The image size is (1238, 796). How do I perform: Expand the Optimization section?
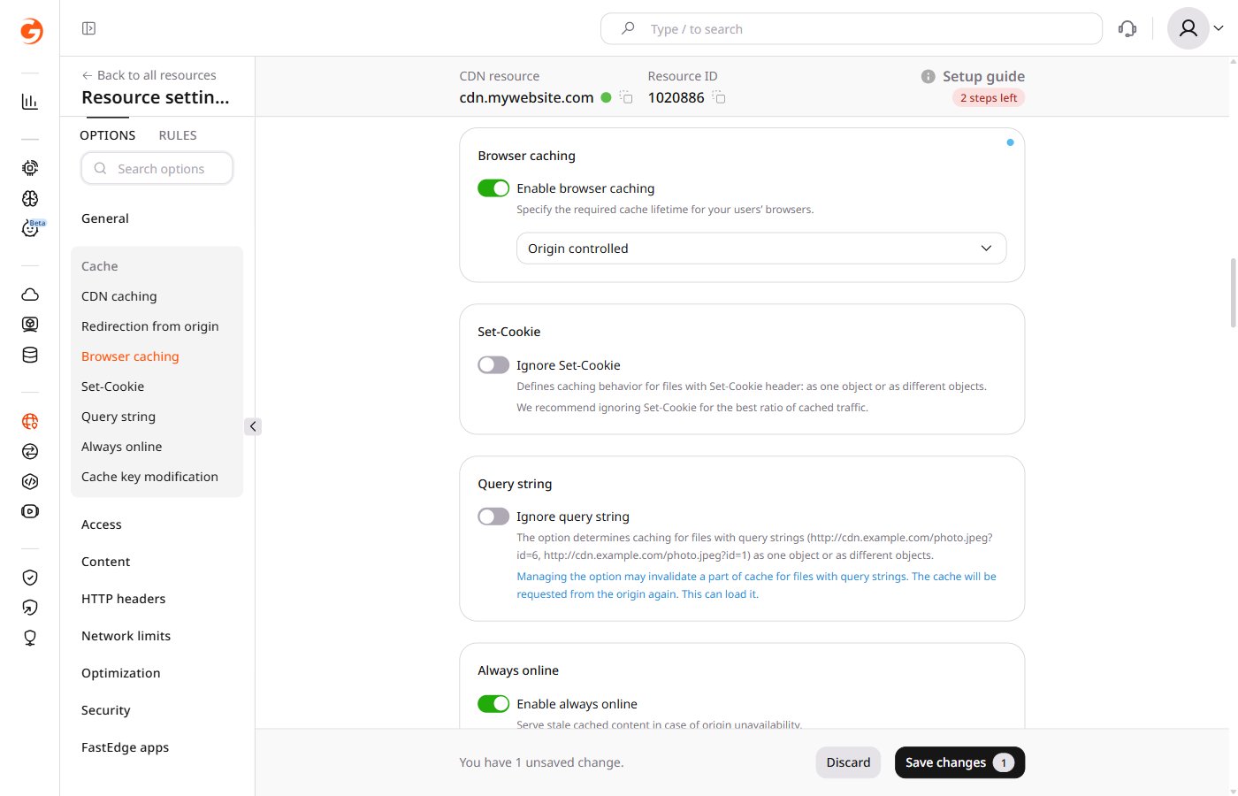point(120,673)
